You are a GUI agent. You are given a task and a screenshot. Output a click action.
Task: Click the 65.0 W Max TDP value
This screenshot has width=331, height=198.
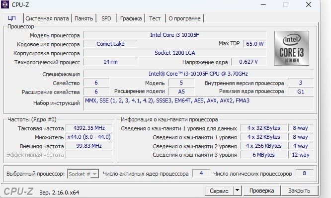tap(255, 44)
